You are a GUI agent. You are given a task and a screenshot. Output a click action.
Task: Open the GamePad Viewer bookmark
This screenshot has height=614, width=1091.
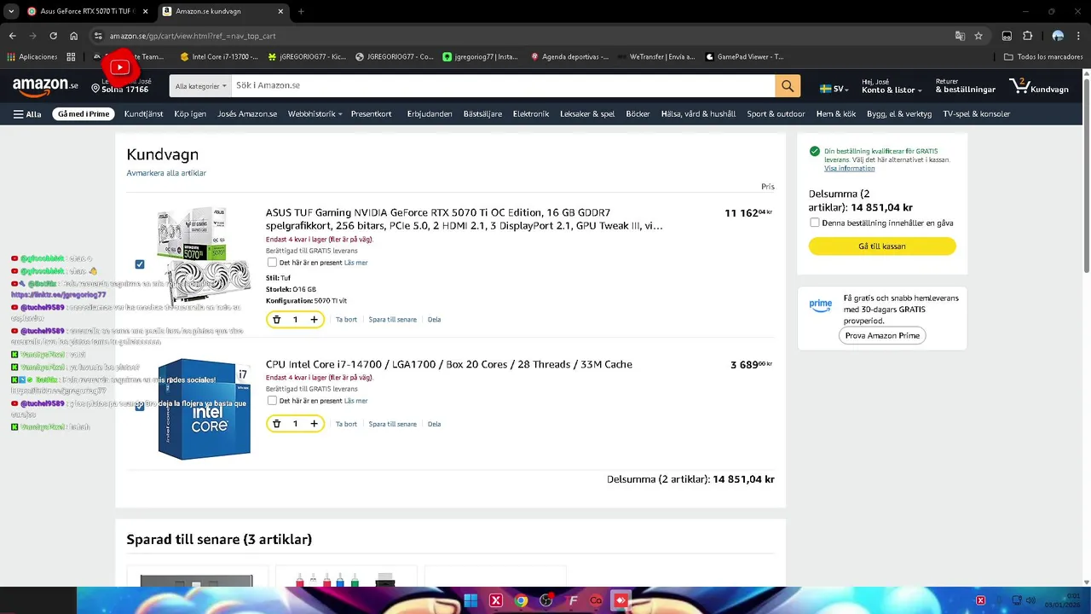(x=744, y=57)
